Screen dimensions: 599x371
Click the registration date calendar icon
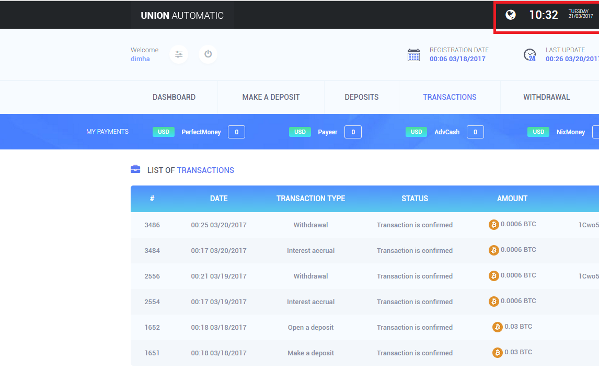[413, 55]
